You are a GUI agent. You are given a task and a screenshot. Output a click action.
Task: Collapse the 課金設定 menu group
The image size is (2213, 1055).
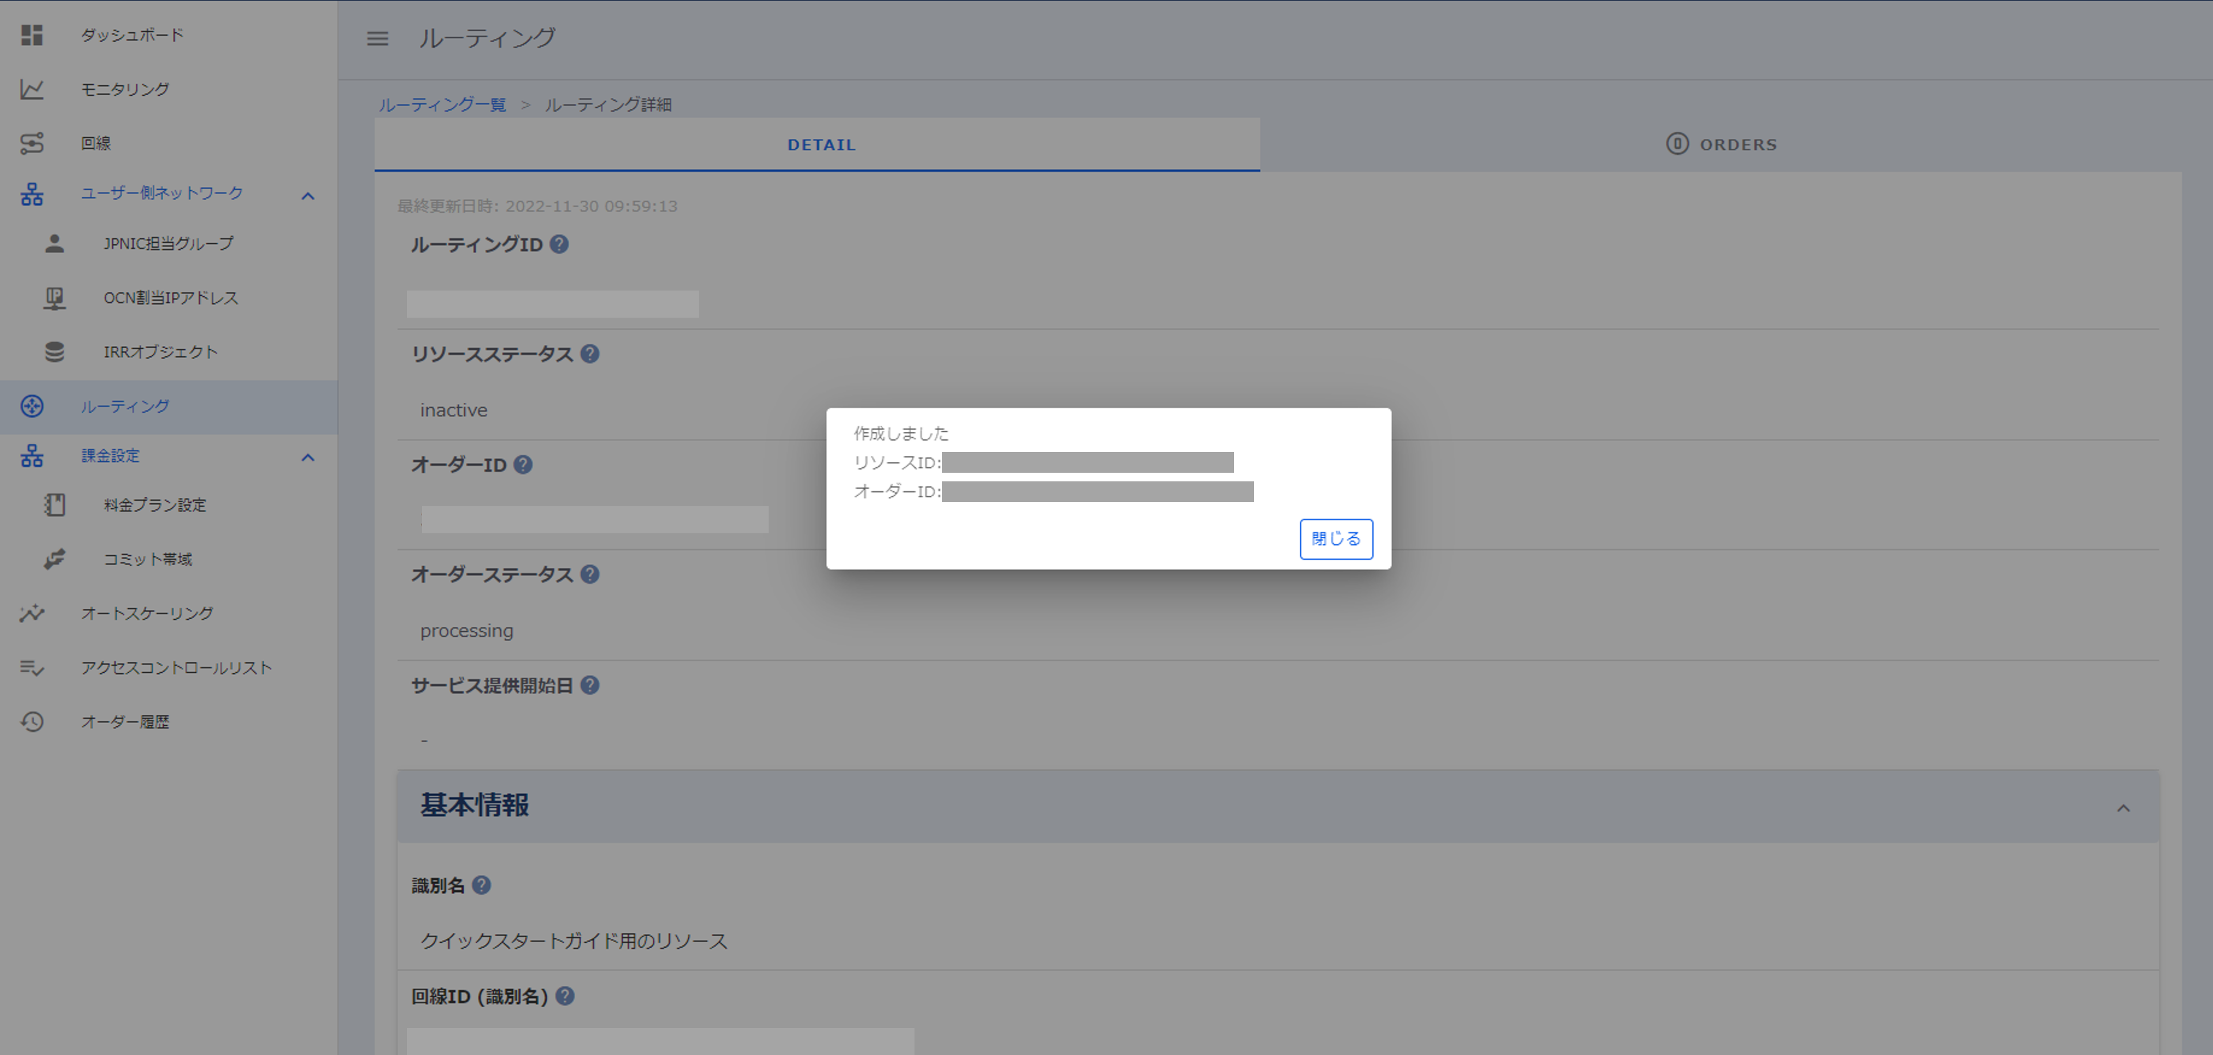pos(307,457)
